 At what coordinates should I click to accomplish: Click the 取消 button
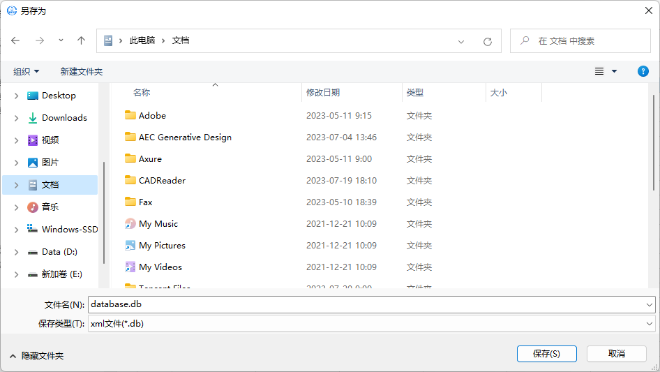click(x=616, y=354)
